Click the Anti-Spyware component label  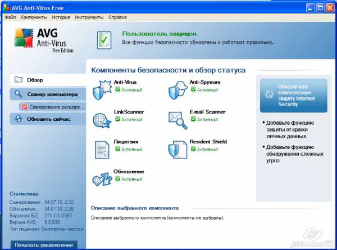click(x=205, y=82)
